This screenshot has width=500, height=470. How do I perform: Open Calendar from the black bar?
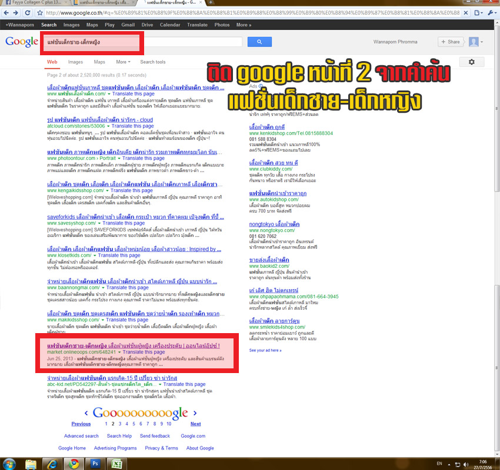tap(170, 25)
